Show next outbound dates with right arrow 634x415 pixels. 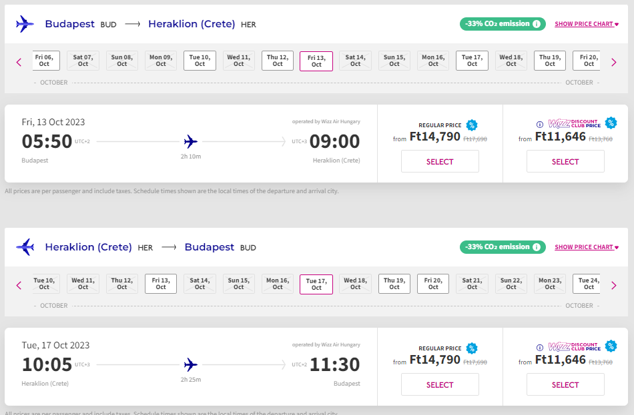(x=614, y=62)
